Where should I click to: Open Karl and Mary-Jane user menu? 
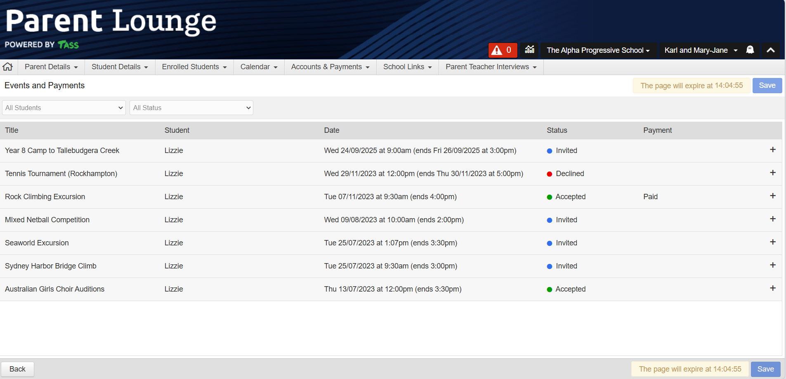coord(701,50)
